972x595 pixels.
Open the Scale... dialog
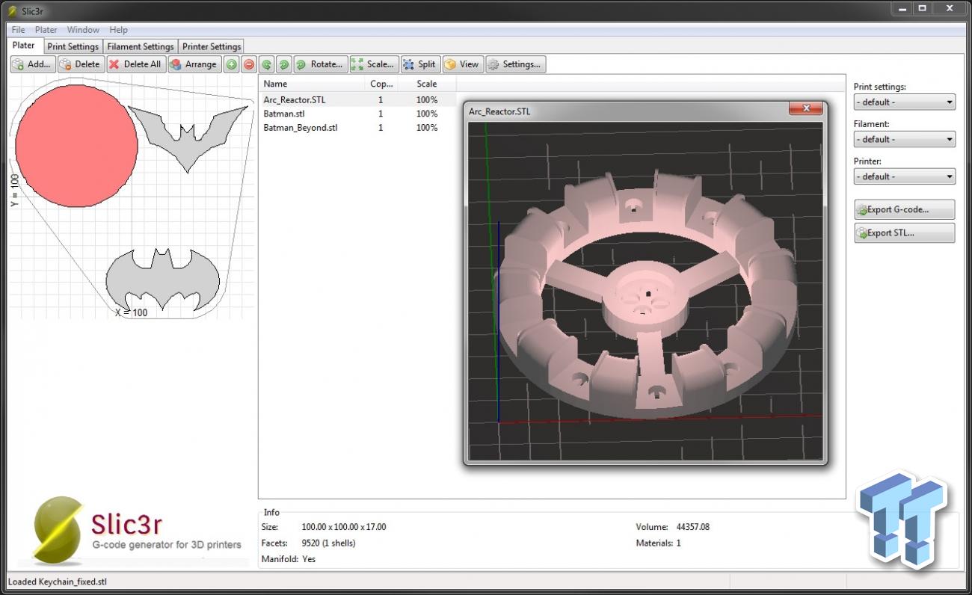[374, 64]
